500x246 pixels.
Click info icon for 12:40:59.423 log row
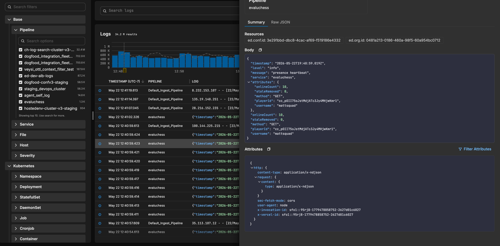[x=100, y=144]
